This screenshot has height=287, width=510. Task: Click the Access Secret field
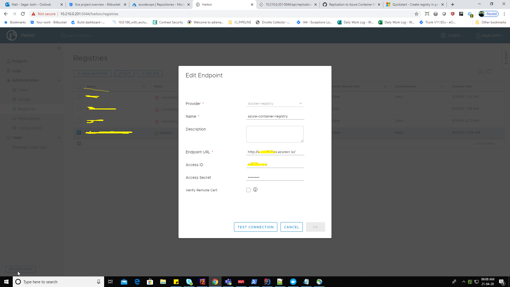(x=275, y=178)
